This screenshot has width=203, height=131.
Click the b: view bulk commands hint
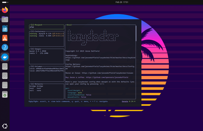59,102
